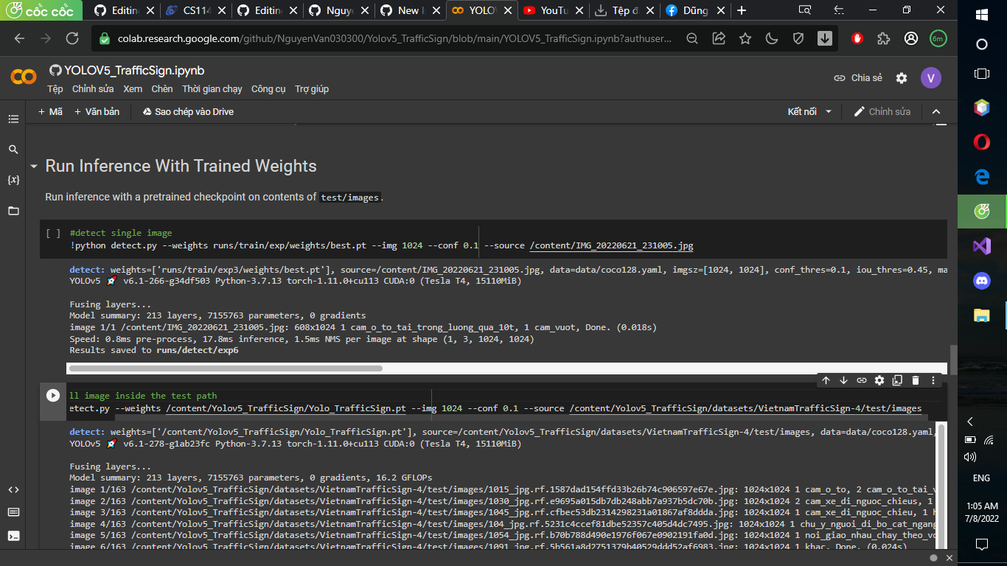Add a new code cell with + Mã
Screen dimensions: 1007x566
click(52, 111)
